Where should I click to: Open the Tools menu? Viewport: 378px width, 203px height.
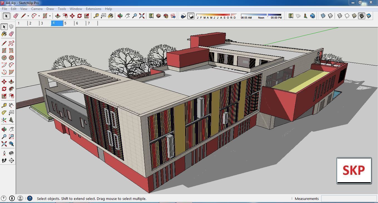(62, 9)
